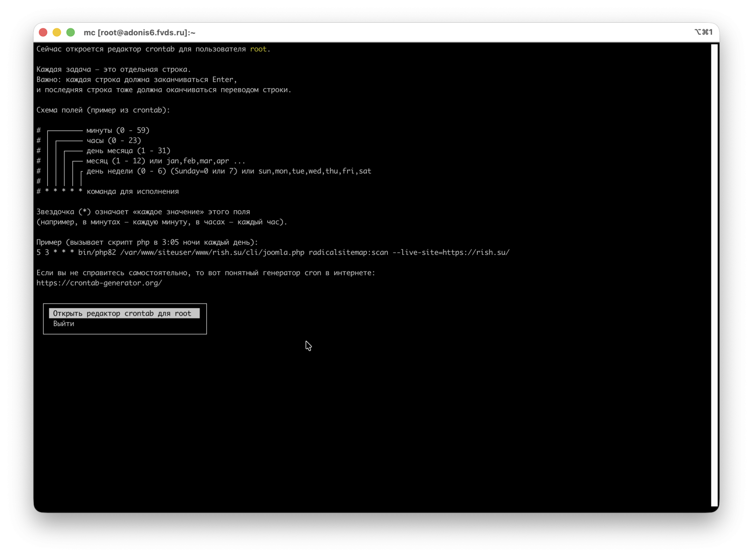The height and width of the screenshot is (557, 753).
Task: Click the yellow 'root' username in first line
Action: tap(258, 49)
